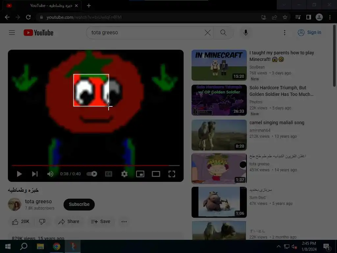337x253 pixels.
Task: Open the 1:06 Sum Dud' thumbnail
Action: pos(219,202)
